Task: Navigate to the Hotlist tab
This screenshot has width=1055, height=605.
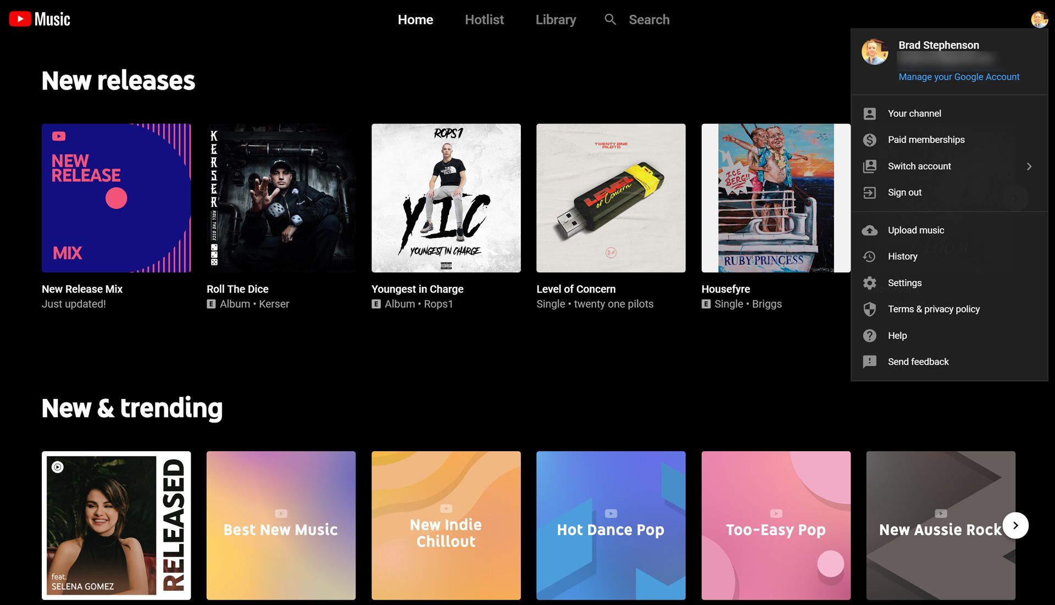Action: click(x=484, y=20)
